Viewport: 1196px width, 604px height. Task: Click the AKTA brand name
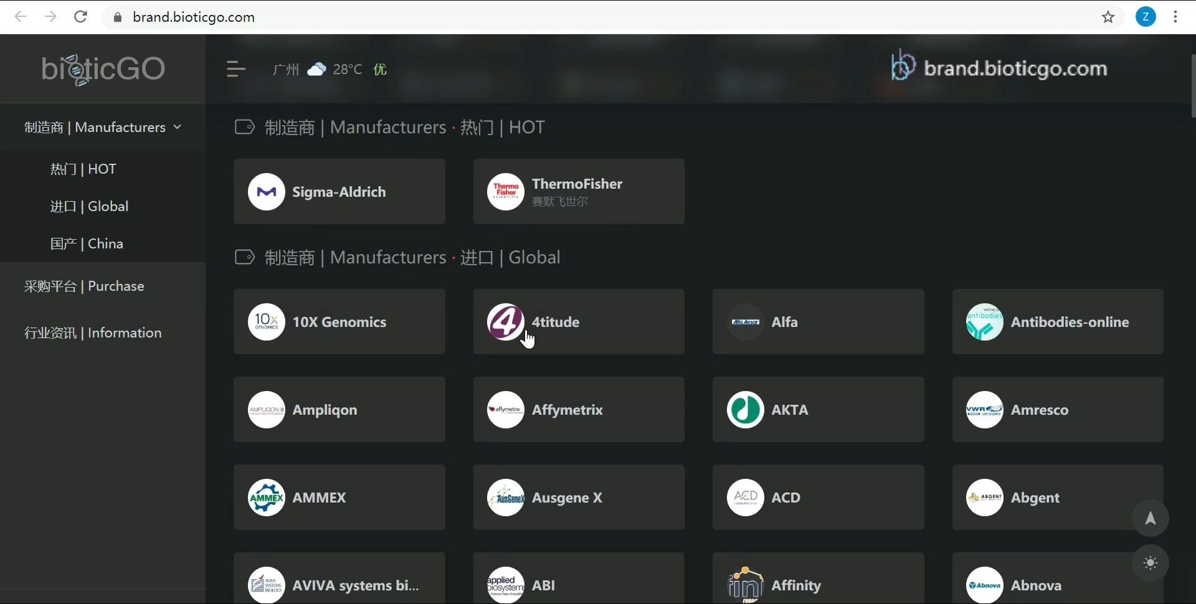tap(790, 410)
